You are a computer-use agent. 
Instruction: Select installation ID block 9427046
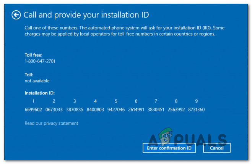pyautogui.click(x=116, y=110)
